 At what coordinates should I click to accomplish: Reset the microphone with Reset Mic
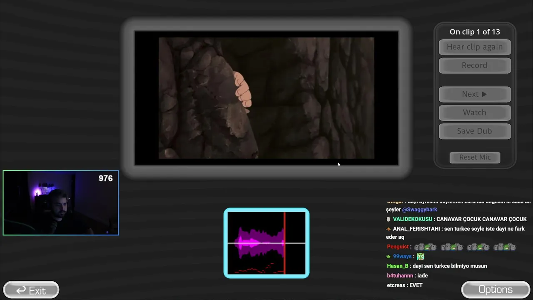(475, 157)
